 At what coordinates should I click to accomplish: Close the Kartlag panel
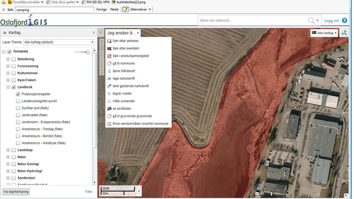(x=94, y=33)
